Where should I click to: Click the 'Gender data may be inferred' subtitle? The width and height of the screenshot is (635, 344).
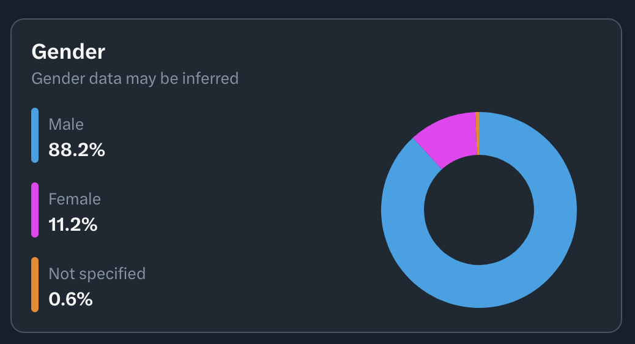point(135,78)
